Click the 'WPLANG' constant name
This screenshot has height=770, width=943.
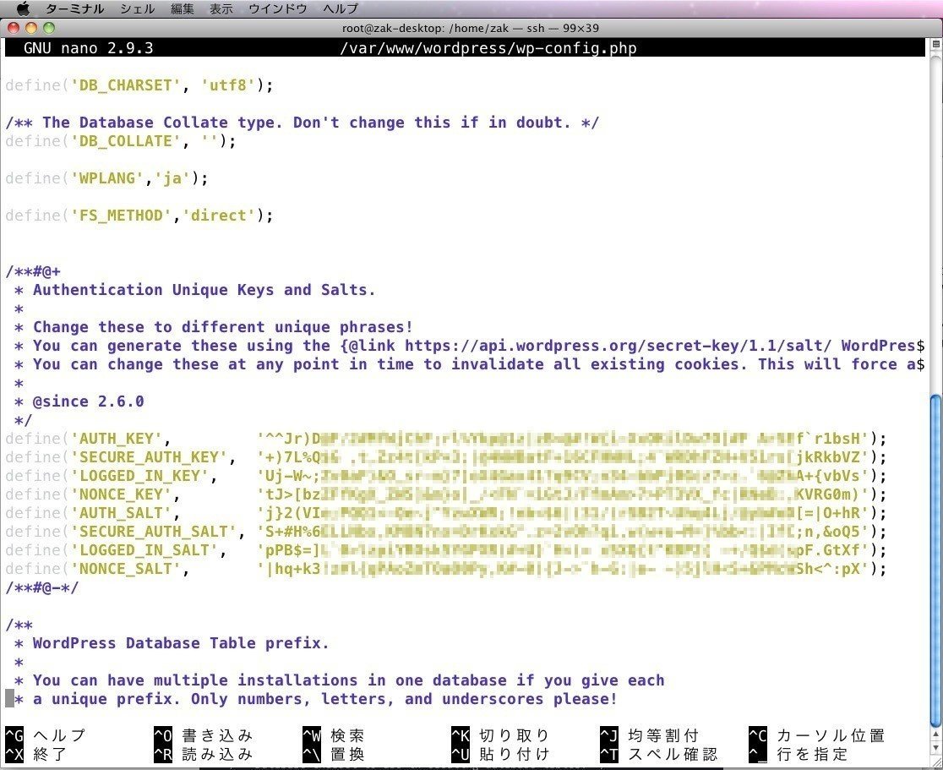(x=107, y=178)
